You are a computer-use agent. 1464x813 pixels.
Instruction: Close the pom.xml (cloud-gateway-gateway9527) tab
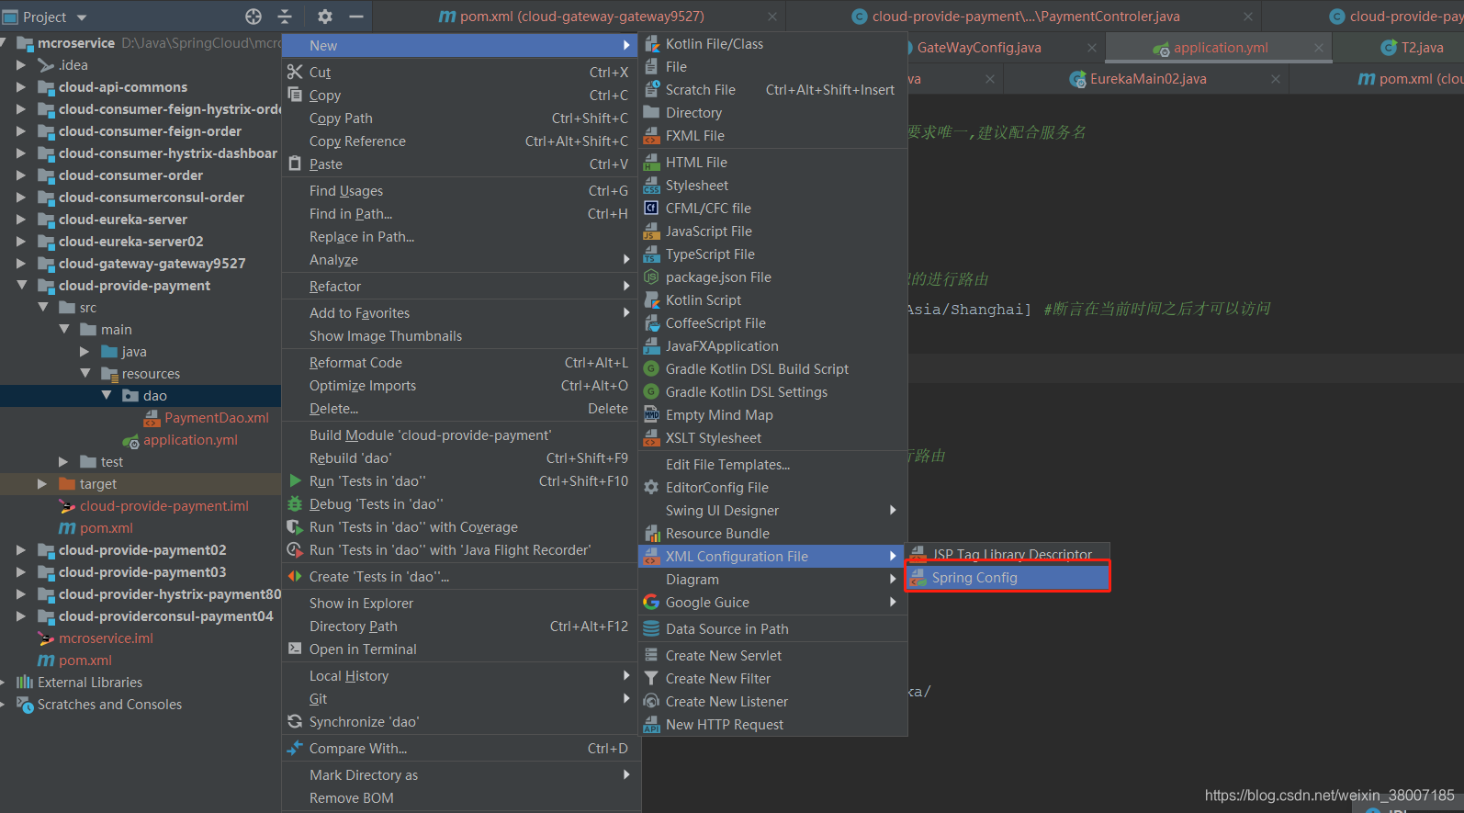(772, 17)
